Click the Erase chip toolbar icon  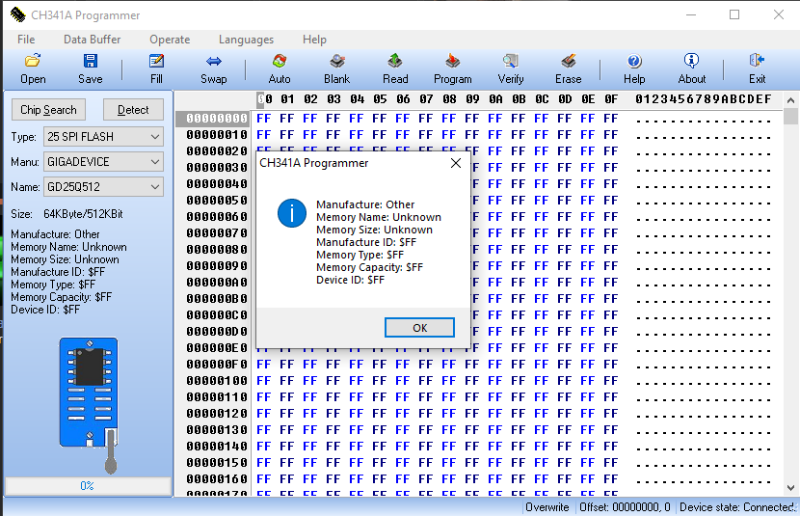(568, 62)
